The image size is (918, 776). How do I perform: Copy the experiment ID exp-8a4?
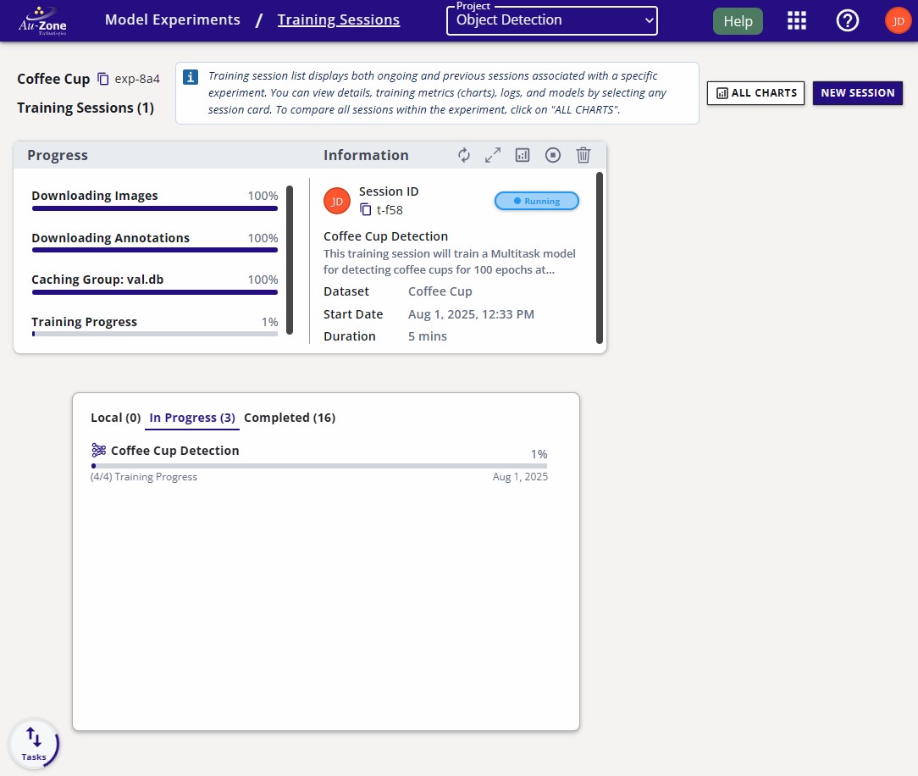click(103, 79)
